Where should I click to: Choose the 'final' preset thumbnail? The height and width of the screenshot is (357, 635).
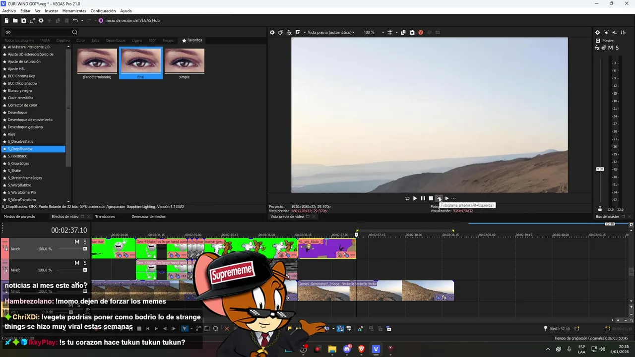[x=141, y=63]
